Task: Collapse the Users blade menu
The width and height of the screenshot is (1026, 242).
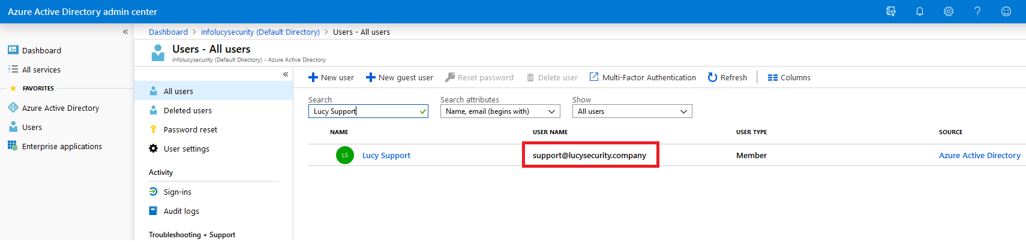Action: click(x=286, y=74)
